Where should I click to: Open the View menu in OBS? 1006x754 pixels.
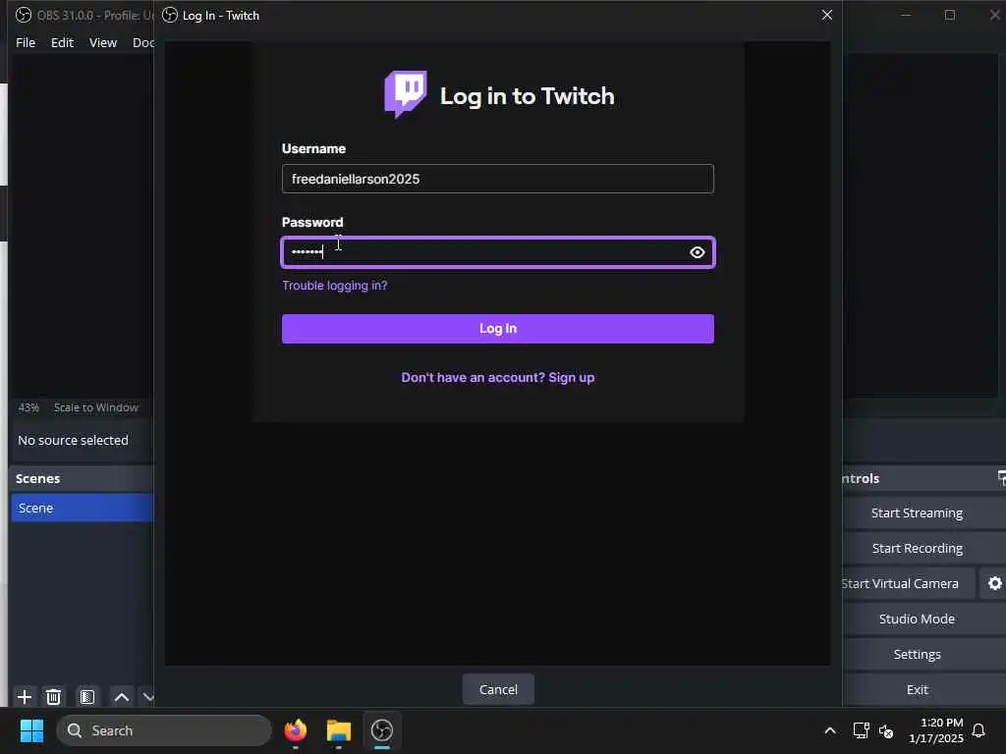coord(102,42)
